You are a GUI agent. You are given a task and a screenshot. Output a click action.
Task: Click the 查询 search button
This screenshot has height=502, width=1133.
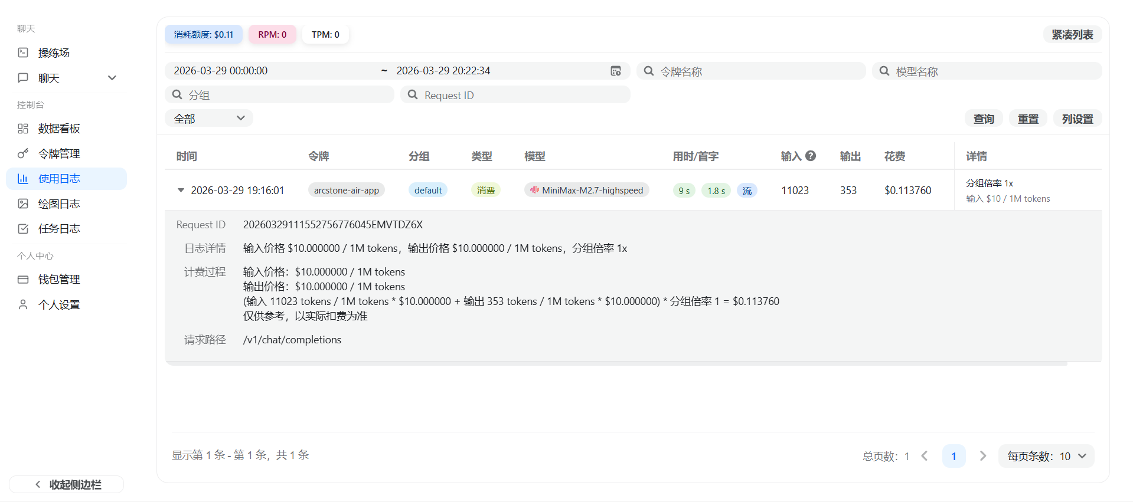(983, 119)
